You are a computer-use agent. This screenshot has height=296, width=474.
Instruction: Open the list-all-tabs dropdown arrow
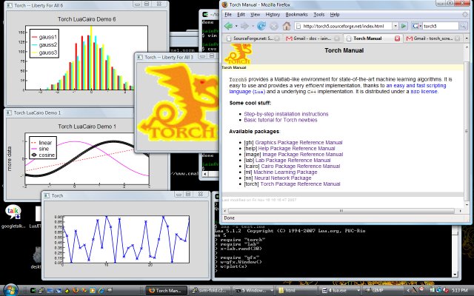coord(467,37)
